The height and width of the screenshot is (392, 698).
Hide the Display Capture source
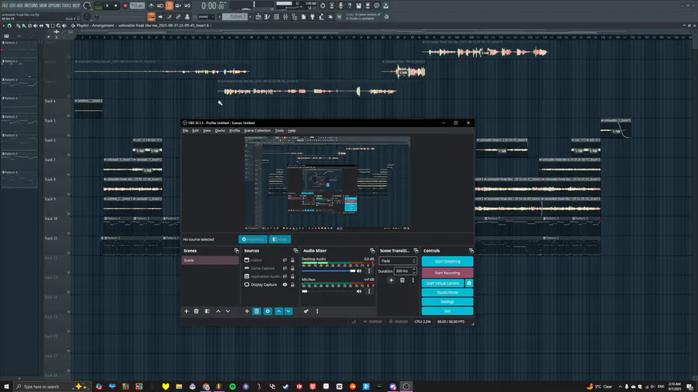coord(285,284)
